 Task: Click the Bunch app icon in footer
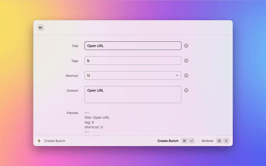pyautogui.click(x=39, y=141)
